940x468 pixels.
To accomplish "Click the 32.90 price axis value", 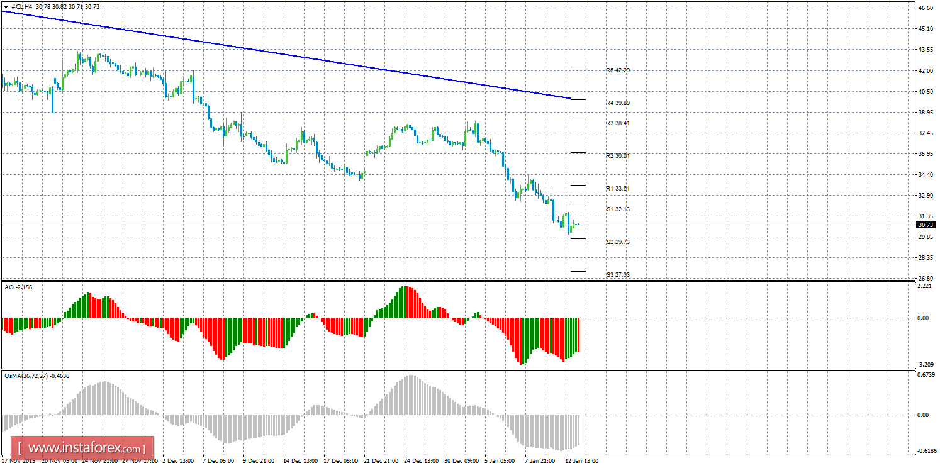I will [x=926, y=196].
